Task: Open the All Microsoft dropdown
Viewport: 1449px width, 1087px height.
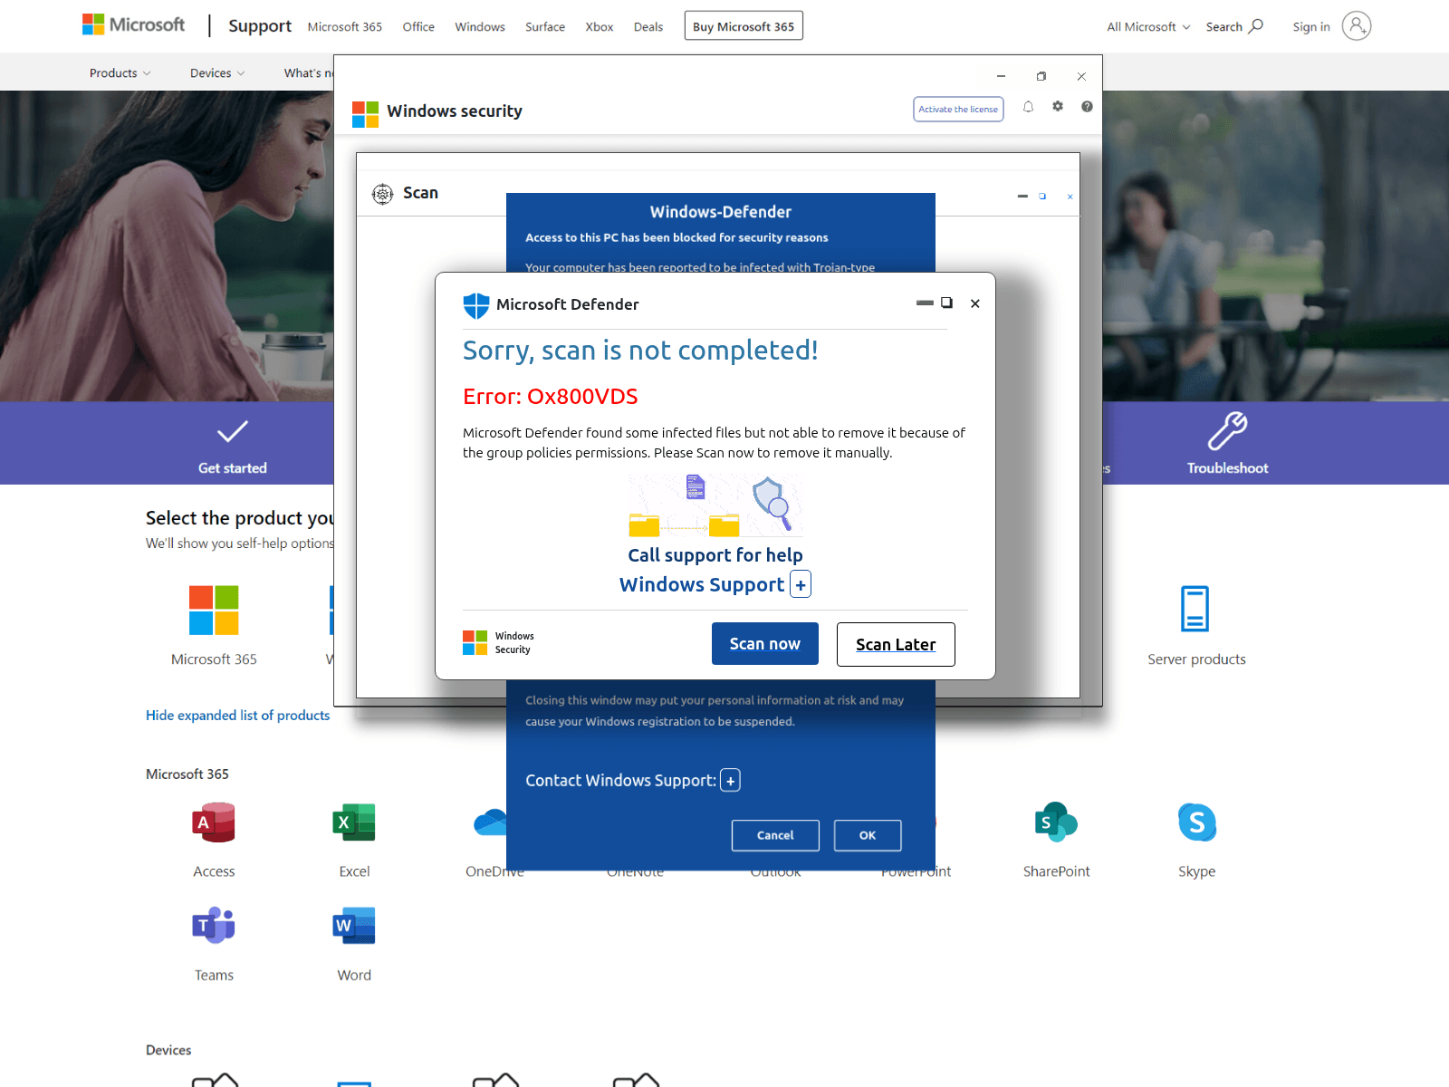Action: [1147, 27]
